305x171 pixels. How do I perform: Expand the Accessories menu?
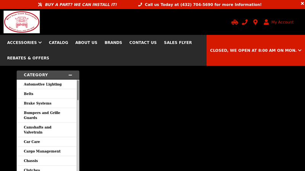click(x=24, y=43)
